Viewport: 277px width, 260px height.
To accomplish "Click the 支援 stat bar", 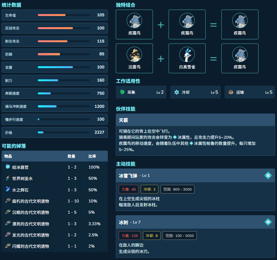I will coord(64,67).
